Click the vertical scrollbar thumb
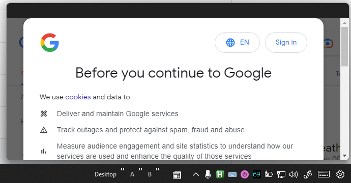The image size is (351, 183). pyautogui.click(x=344, y=47)
